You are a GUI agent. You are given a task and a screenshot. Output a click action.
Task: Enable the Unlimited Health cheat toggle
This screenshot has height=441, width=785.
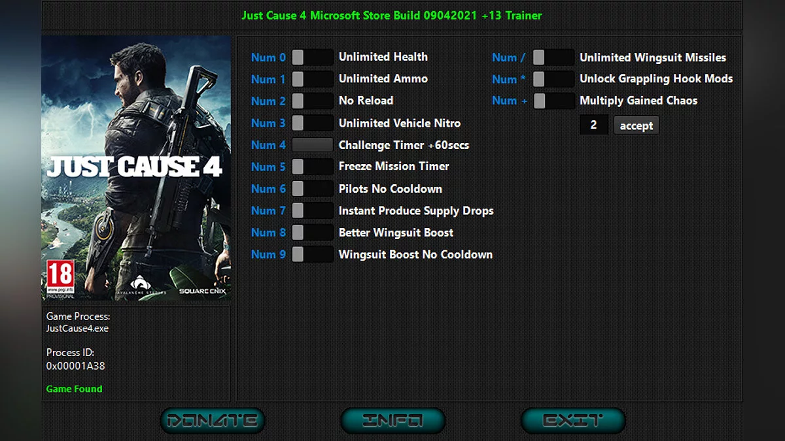click(x=312, y=57)
